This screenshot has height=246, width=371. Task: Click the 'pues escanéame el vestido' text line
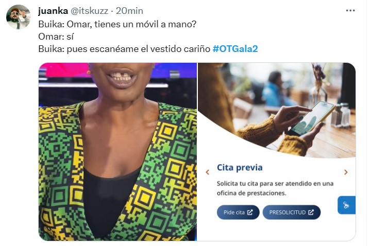click(124, 49)
